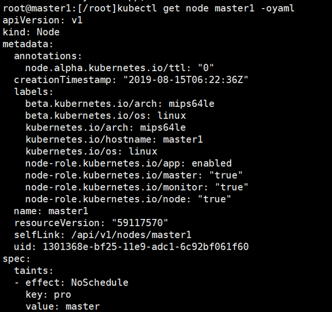This screenshot has height=312, width=332.
Task: Click the metadata: key
Action: [28, 44]
